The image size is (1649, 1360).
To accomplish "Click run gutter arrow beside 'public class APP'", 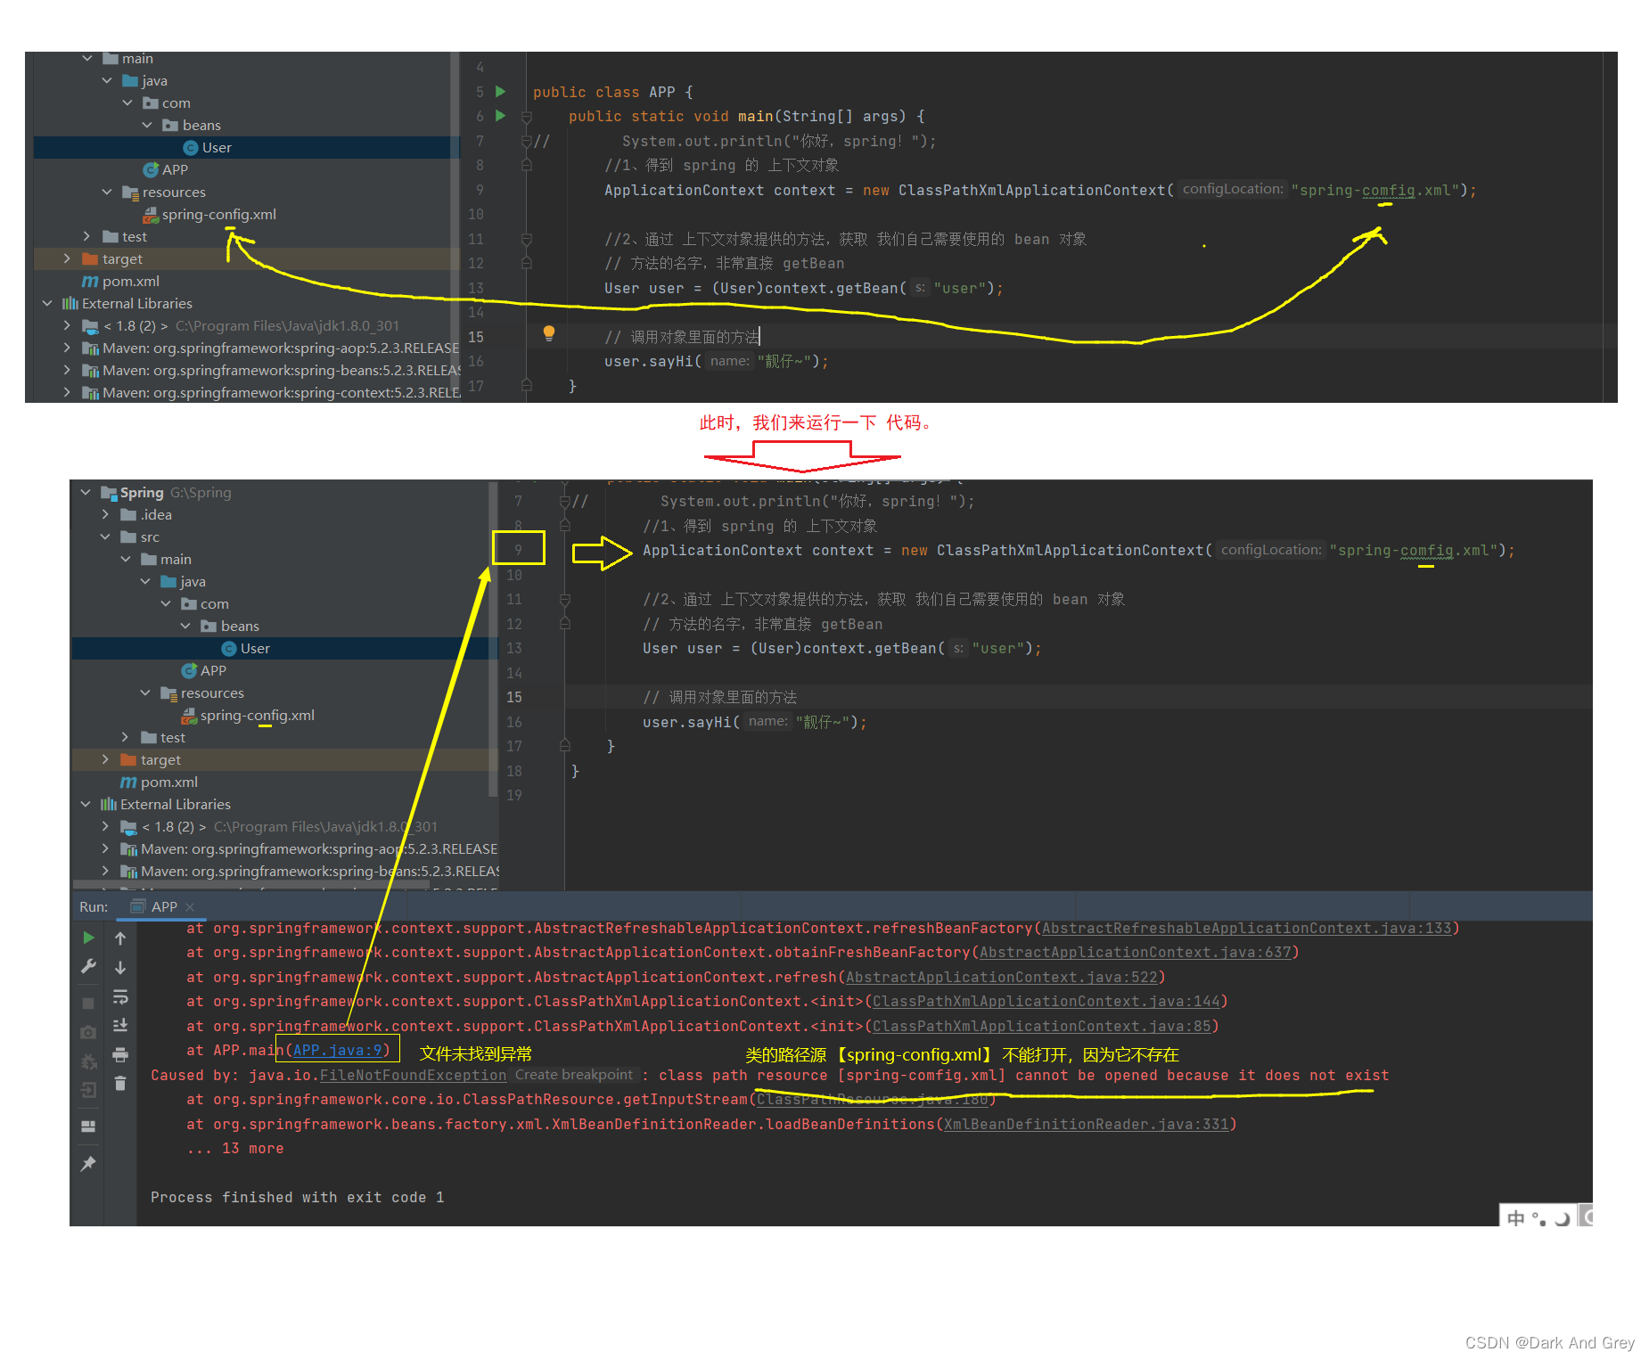I will click(x=501, y=91).
